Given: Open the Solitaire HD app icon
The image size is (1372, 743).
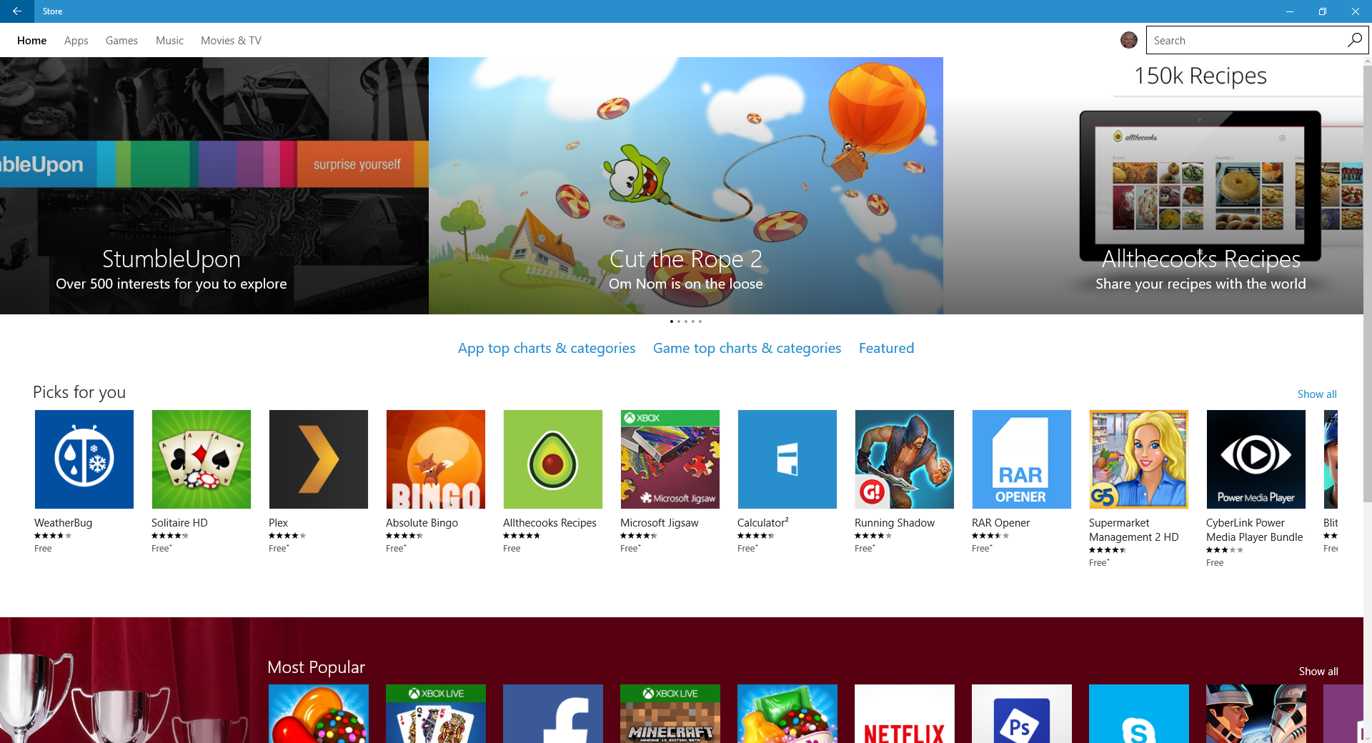Looking at the screenshot, I should point(202,459).
